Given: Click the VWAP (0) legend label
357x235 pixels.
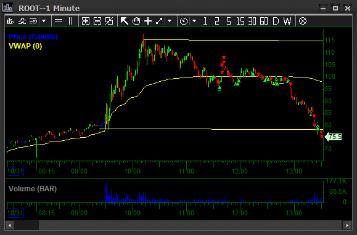Looking at the screenshot, I should click(x=25, y=46).
